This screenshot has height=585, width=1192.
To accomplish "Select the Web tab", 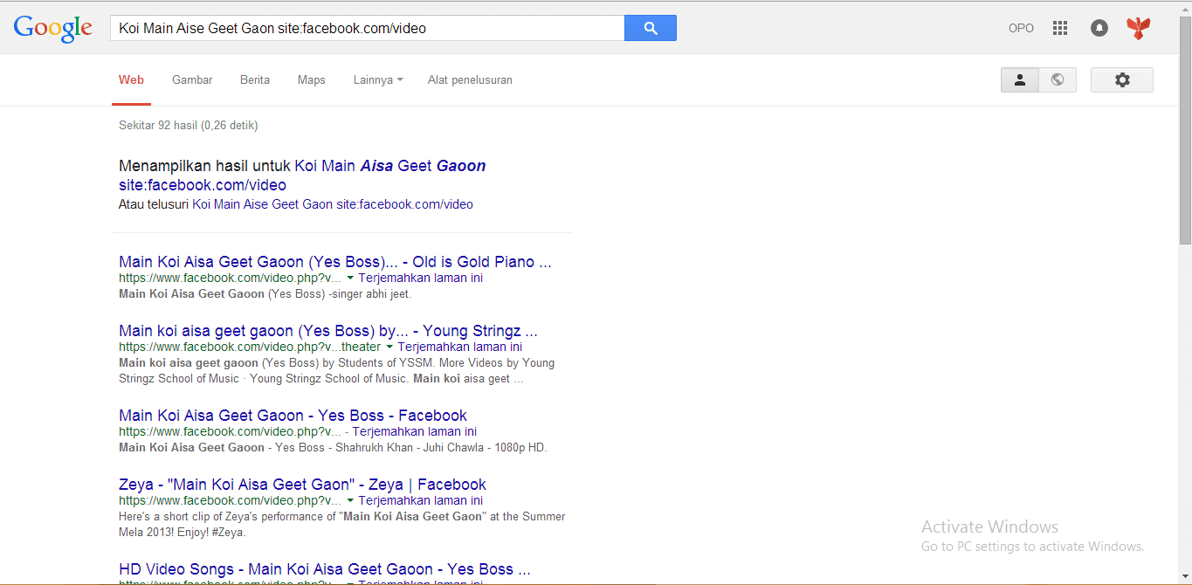I will pyautogui.click(x=131, y=79).
